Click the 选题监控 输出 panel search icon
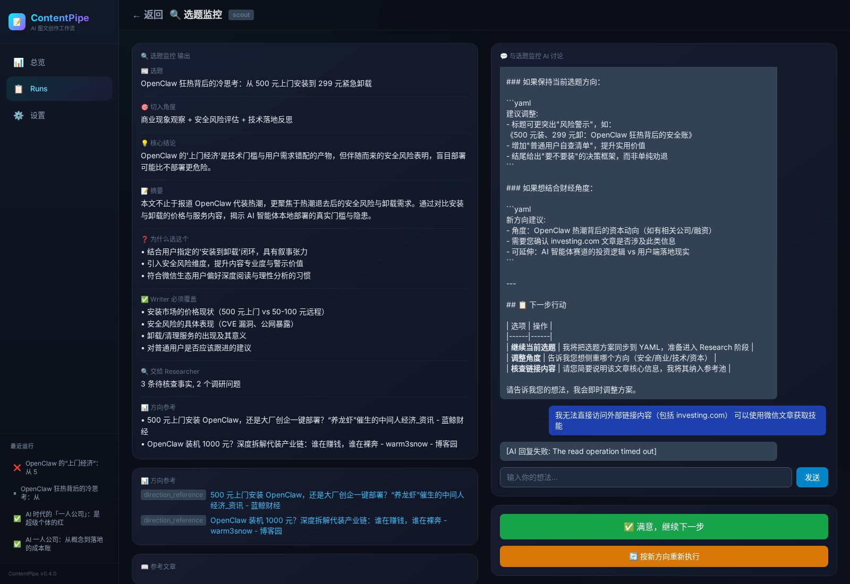The height and width of the screenshot is (584, 850). tap(144, 56)
